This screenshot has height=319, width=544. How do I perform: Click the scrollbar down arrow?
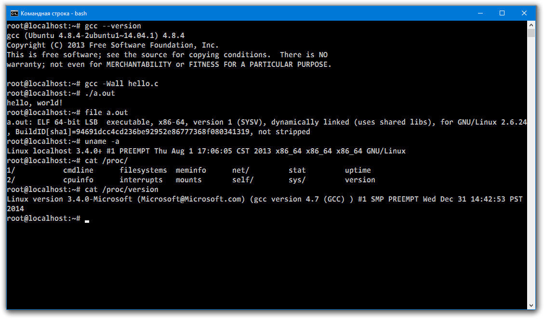pyautogui.click(x=531, y=305)
